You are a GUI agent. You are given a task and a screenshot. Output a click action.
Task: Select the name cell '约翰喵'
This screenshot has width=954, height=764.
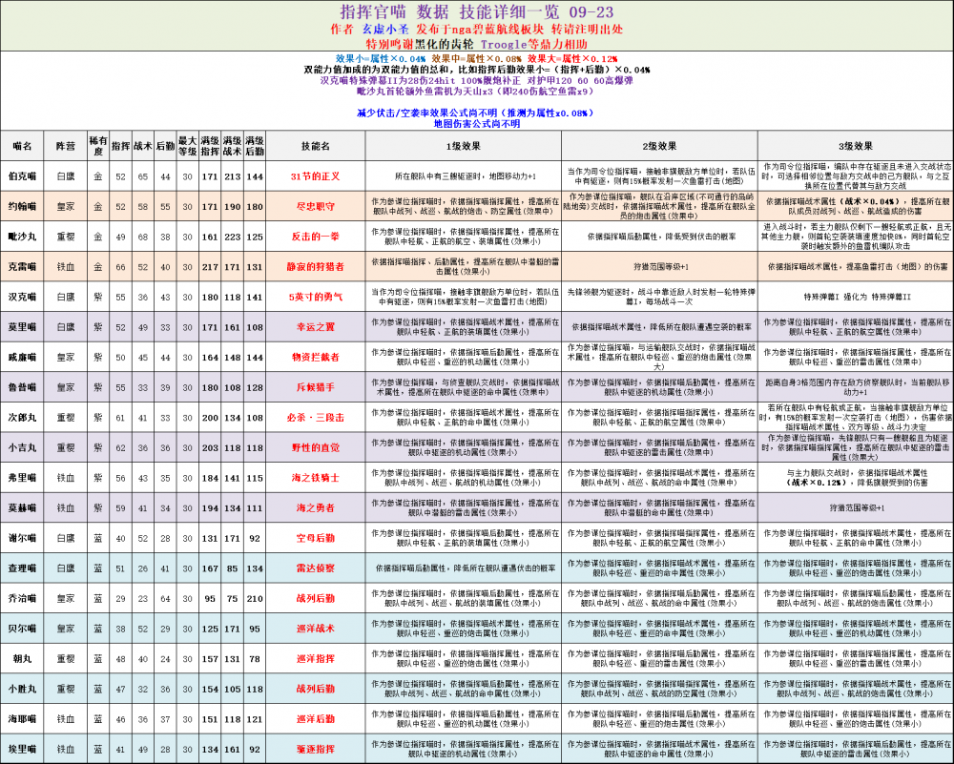click(x=22, y=207)
